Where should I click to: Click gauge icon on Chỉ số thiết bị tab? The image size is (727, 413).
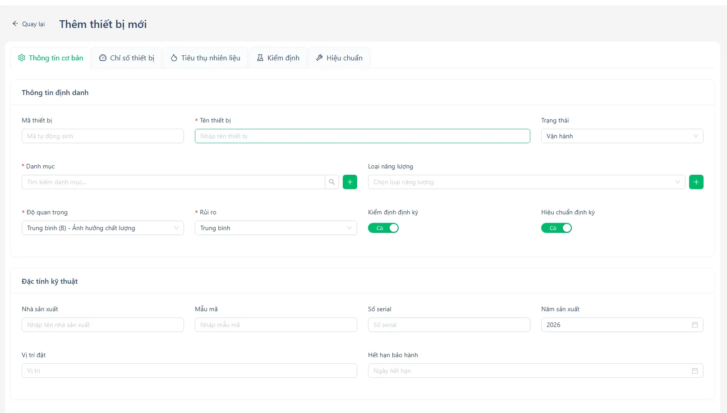pos(103,58)
